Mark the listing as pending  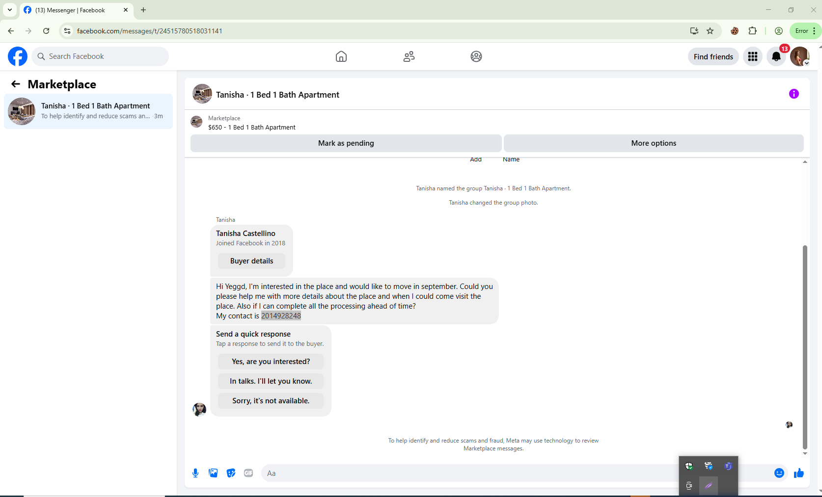[x=346, y=143]
